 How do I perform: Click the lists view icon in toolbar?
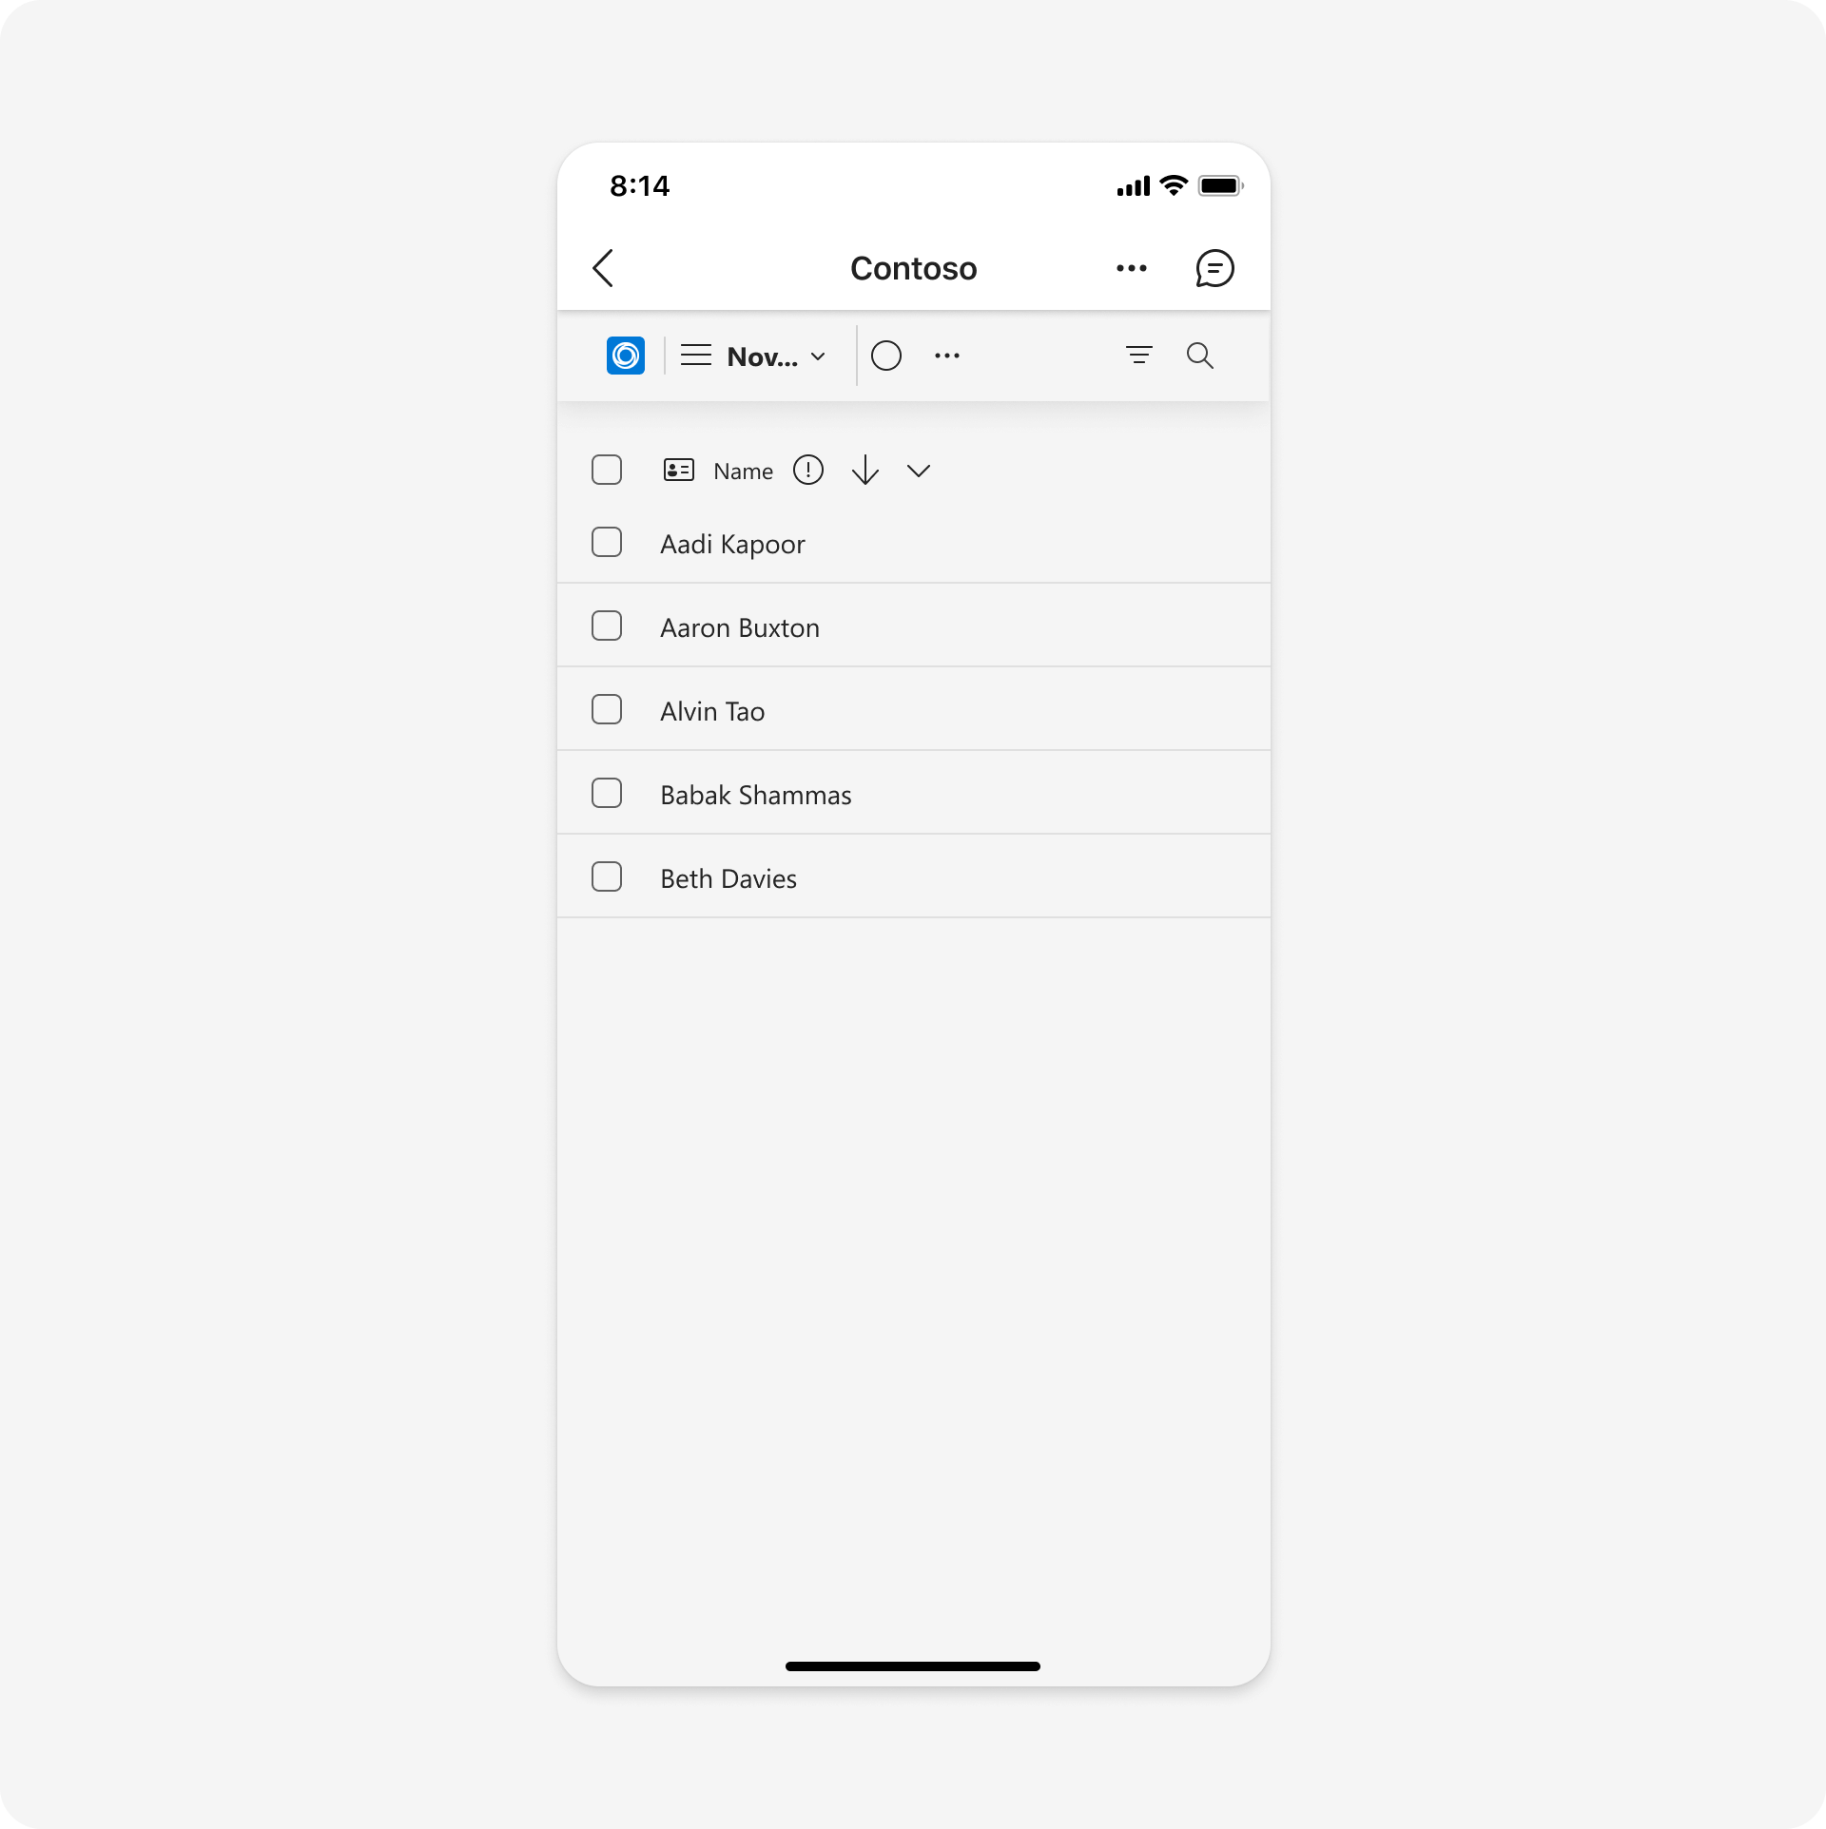(x=694, y=355)
